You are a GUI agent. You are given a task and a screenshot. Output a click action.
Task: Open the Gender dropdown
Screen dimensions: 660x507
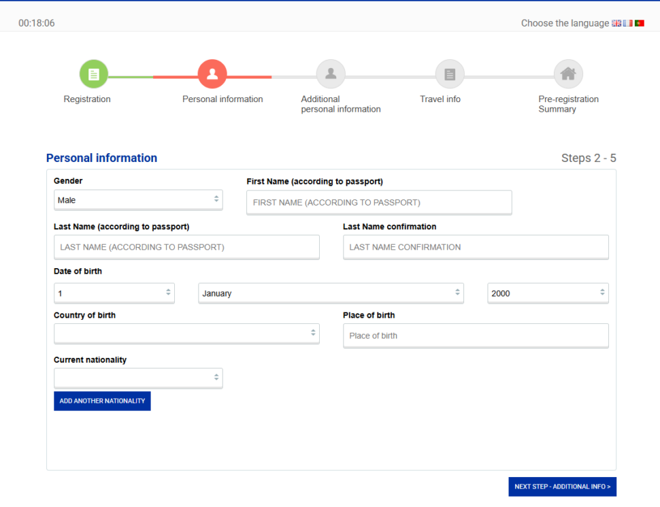point(138,200)
